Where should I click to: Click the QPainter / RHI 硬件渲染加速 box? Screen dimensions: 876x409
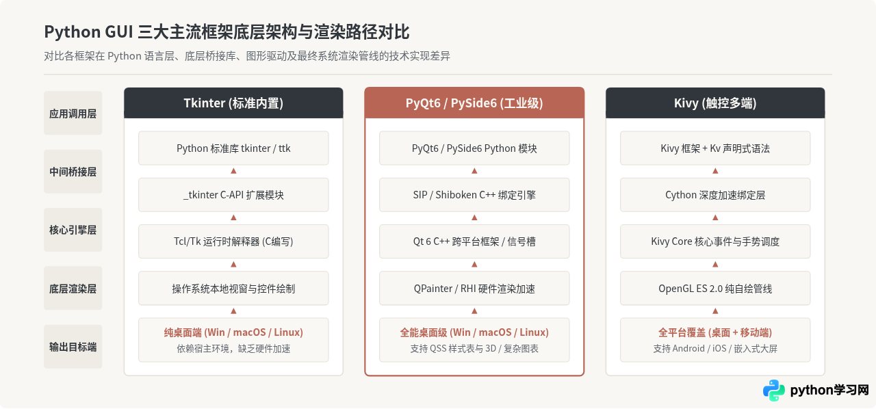coord(474,289)
